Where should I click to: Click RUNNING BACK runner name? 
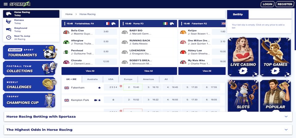(140, 40)
